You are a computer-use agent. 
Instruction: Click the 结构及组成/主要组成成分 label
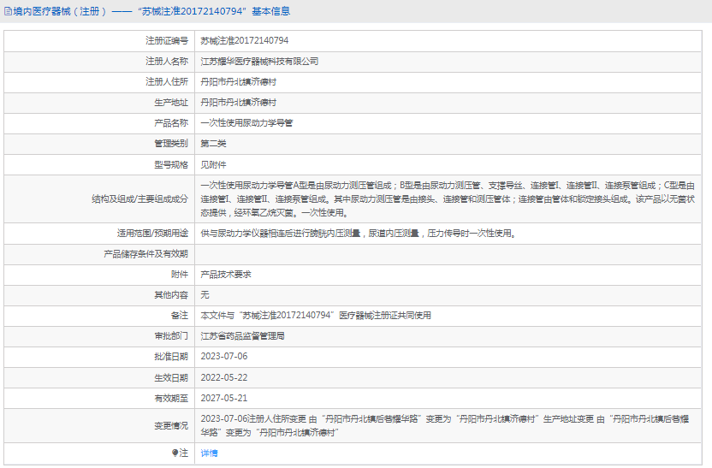coord(139,198)
